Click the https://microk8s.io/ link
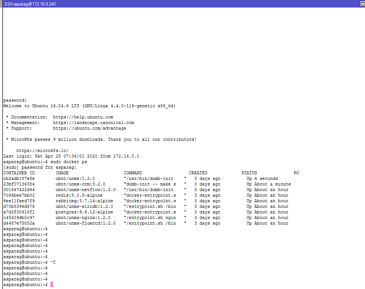Screen dimensions: 365x289 click(x=43, y=150)
